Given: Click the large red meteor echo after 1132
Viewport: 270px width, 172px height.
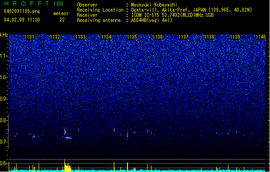Looking at the screenshot, I should 68,138.
